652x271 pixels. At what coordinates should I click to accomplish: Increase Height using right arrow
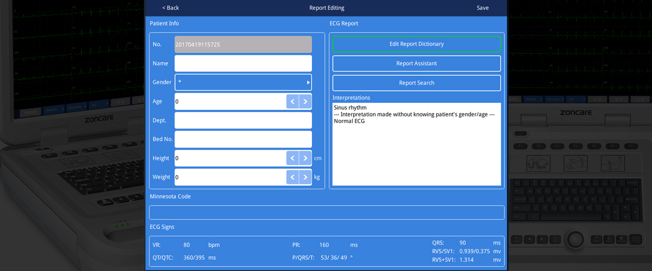pos(305,158)
